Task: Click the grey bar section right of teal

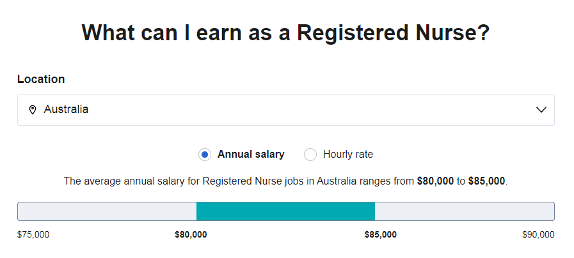Action: point(465,211)
